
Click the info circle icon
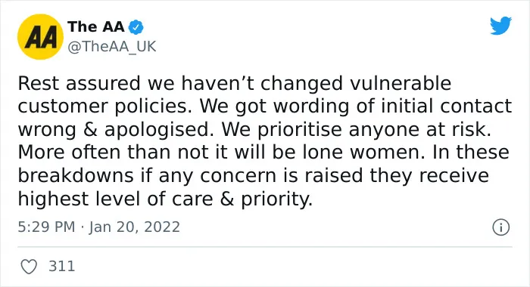pyautogui.click(x=500, y=227)
